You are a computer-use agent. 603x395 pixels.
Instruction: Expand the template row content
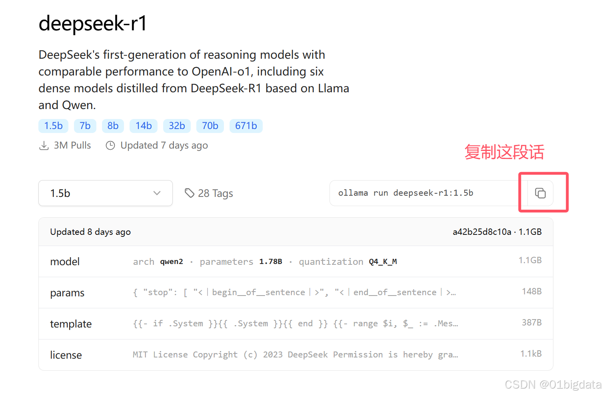click(295, 324)
